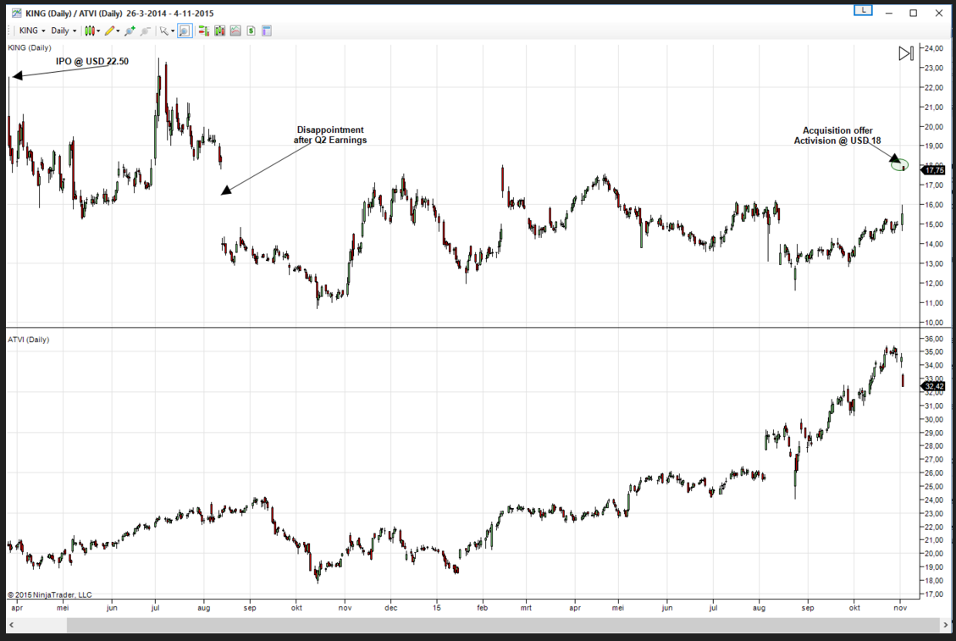
Task: Open the chart Properties panel icon
Action: (267, 30)
